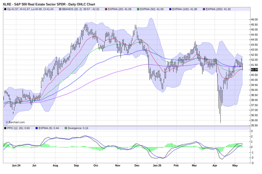Click the BBANDS legend color swatch
The height and width of the screenshot is (174, 262).
tap(60, 9)
